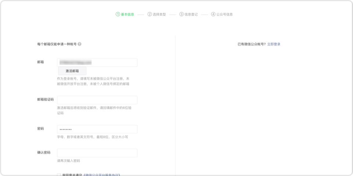This screenshot has height=176, width=353.
Task: Select the 基本信息 step label
Action: (x=128, y=14)
